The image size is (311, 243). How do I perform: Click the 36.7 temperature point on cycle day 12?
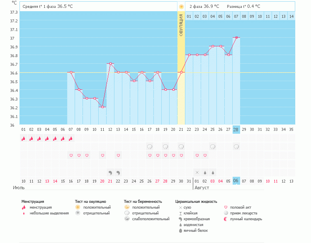point(110,64)
